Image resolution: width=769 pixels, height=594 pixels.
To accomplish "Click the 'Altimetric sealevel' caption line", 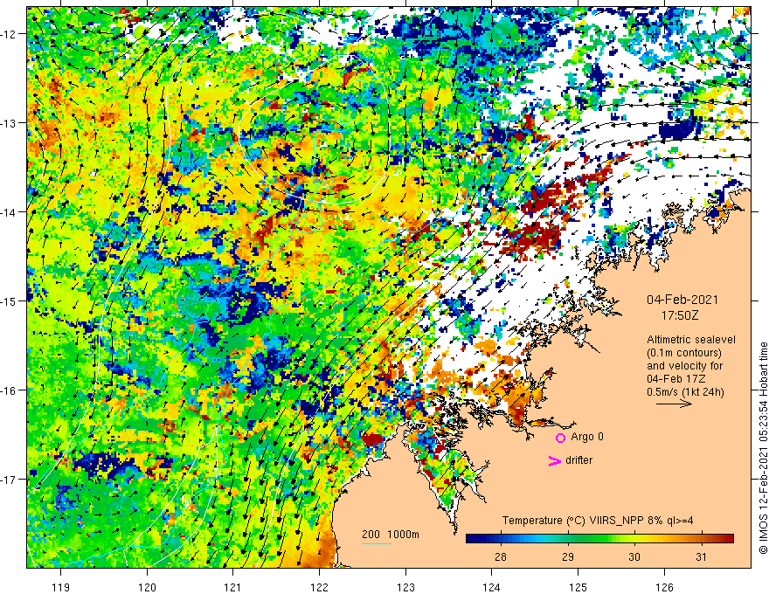I will click(x=691, y=340).
